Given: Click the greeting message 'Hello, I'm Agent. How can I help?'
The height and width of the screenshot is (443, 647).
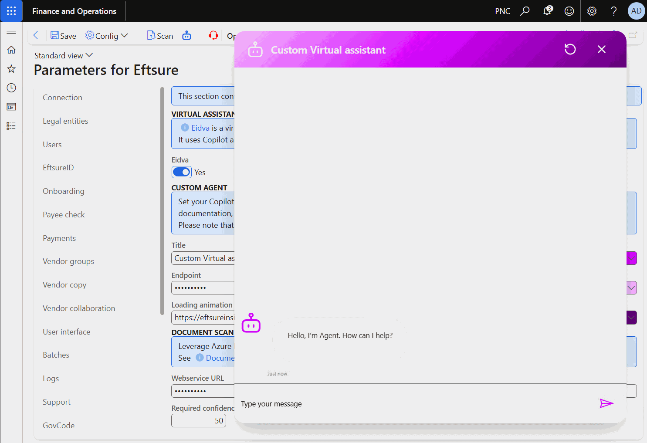Looking at the screenshot, I should (x=340, y=335).
